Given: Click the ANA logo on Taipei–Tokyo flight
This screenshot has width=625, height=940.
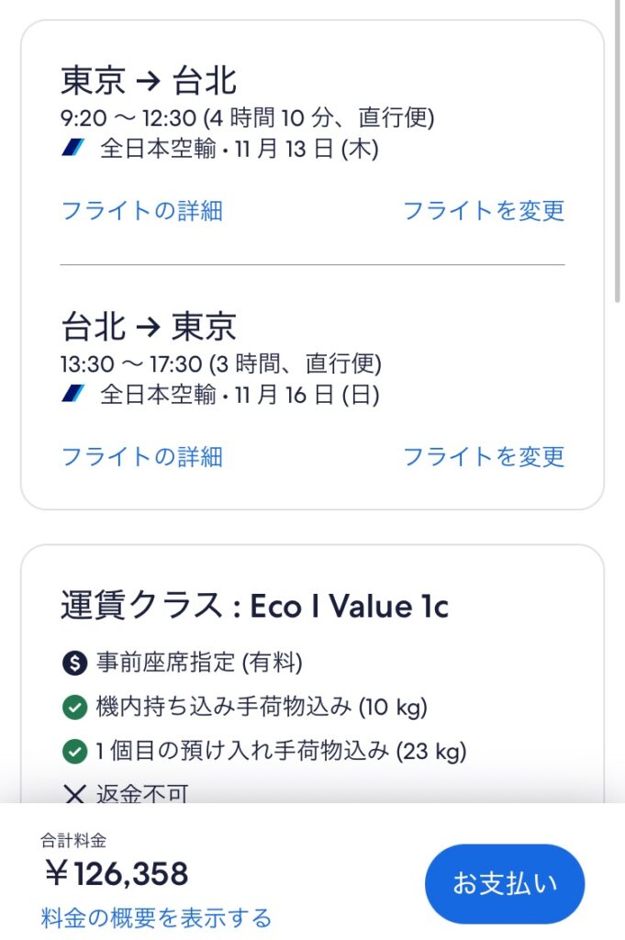Looking at the screenshot, I should pos(73,395).
